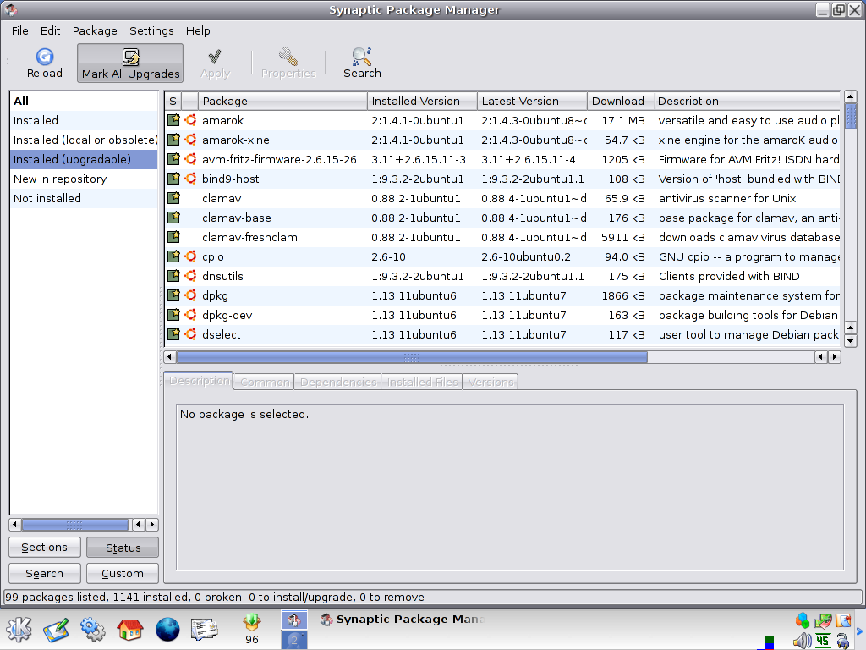Image resolution: width=866 pixels, height=650 pixels.
Task: Click the Synaptic Package Manager taskbar entry
Action: 403,619
